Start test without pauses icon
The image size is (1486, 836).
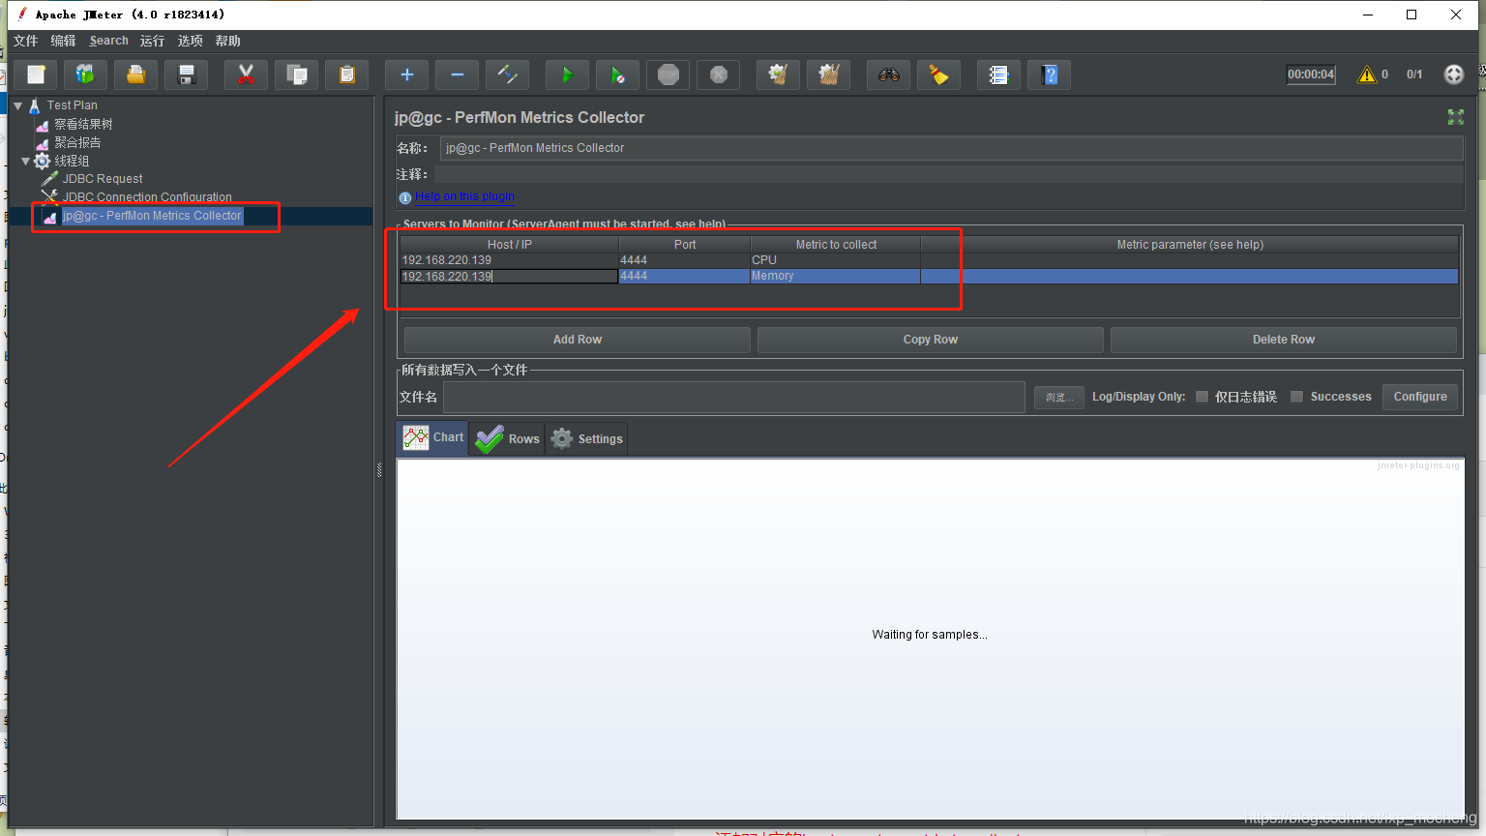(x=617, y=75)
